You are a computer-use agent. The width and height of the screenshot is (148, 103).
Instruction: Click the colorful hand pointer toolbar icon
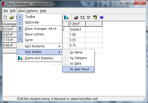pos(95,18)
